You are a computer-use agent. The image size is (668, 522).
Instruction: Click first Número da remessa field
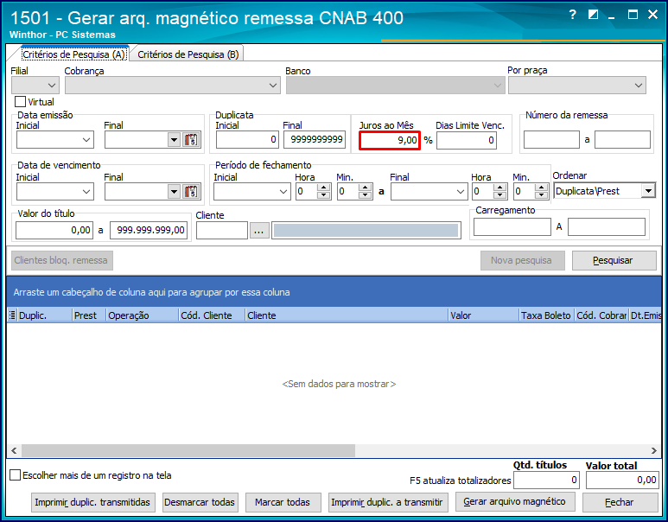(551, 140)
